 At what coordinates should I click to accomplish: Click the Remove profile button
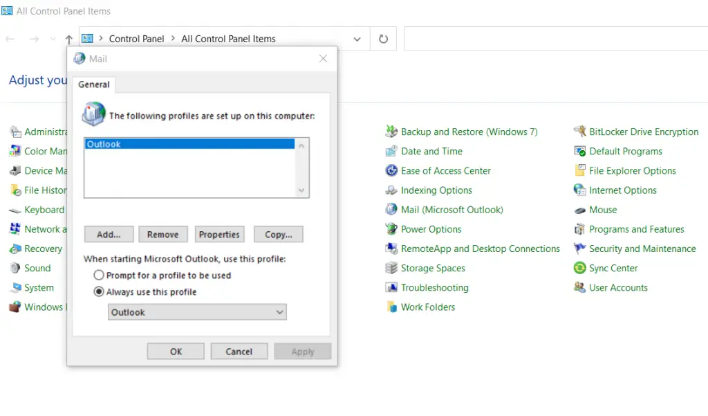(x=163, y=234)
